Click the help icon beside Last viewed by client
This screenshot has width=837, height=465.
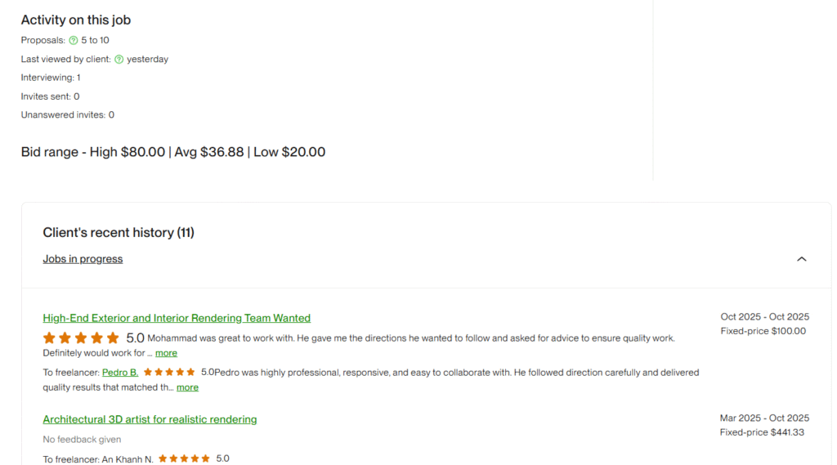point(119,59)
